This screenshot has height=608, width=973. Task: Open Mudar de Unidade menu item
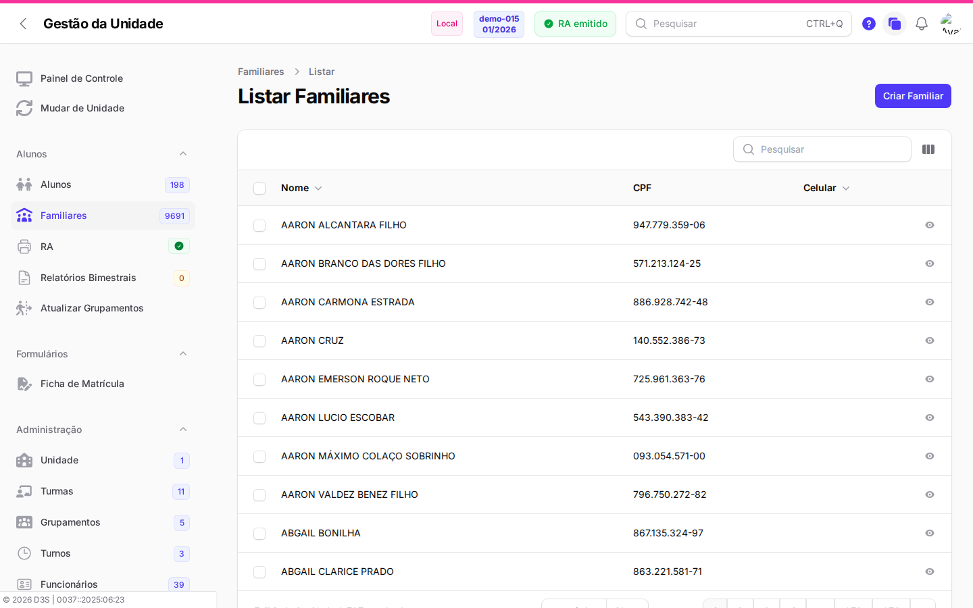pyautogui.click(x=103, y=108)
